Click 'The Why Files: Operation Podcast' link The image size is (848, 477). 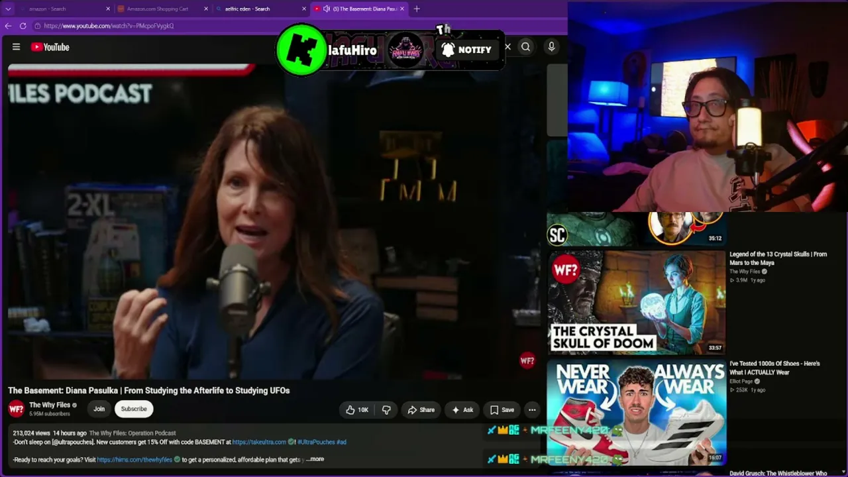(132, 433)
